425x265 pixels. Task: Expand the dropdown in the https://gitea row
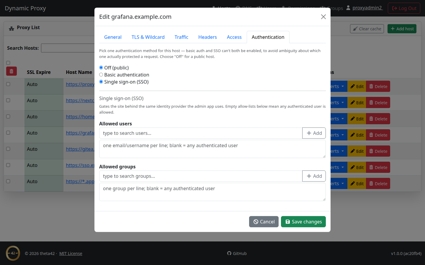[339, 151]
